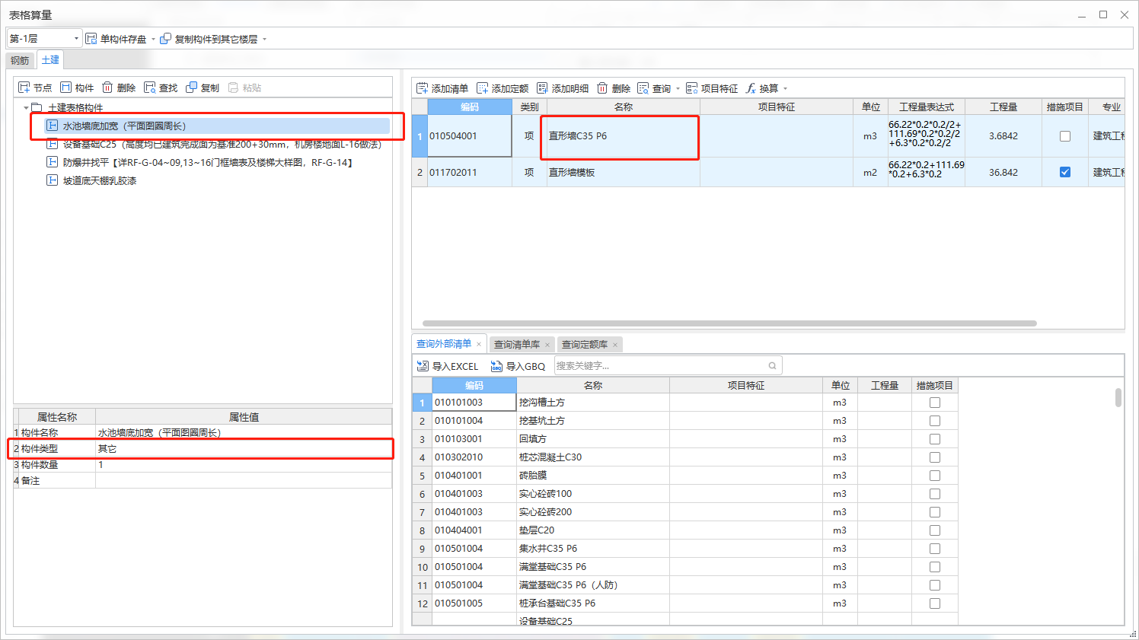Check 措施项目 box for 桩芯混凝土C30
Image resolution: width=1139 pixels, height=640 pixels.
tap(935, 457)
